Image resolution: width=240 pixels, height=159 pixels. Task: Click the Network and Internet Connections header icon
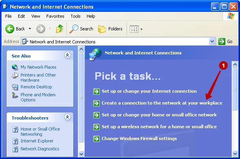tap(95, 54)
